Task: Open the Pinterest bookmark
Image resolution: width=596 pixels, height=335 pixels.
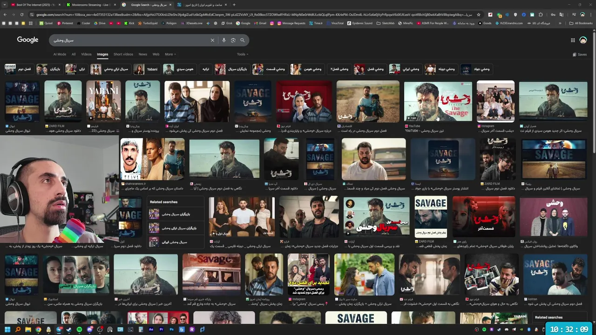Action: pos(65,23)
